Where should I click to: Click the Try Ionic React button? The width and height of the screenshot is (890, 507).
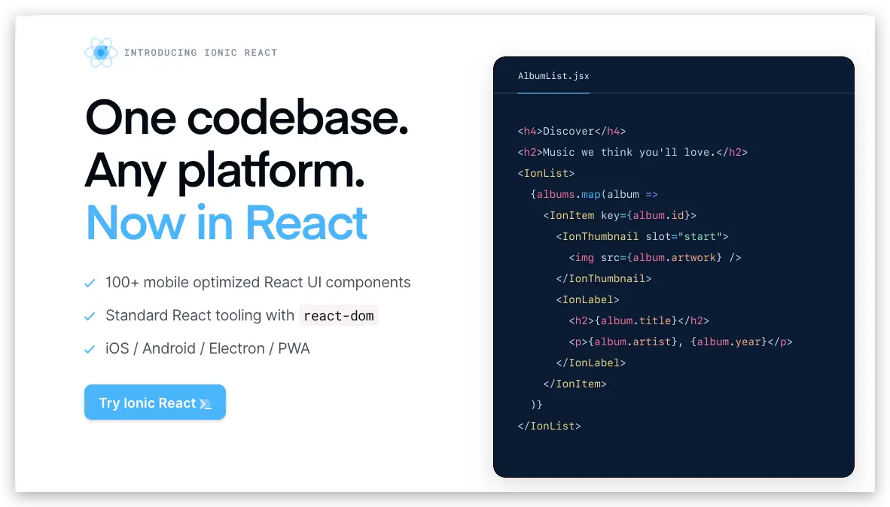[x=155, y=402]
